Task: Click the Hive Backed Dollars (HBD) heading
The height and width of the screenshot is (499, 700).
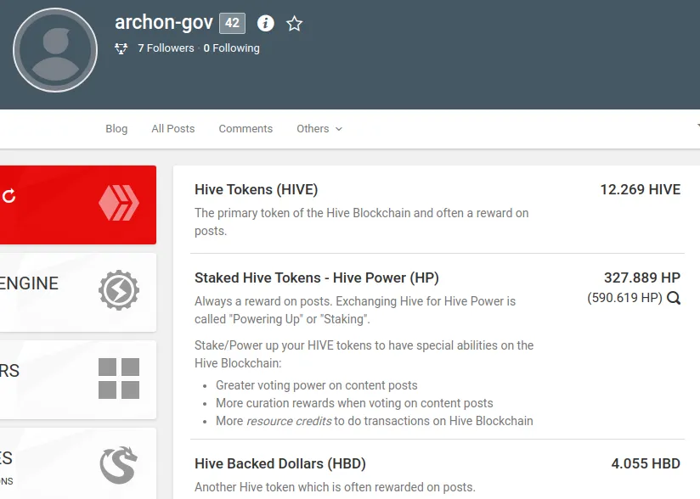Action: click(279, 463)
